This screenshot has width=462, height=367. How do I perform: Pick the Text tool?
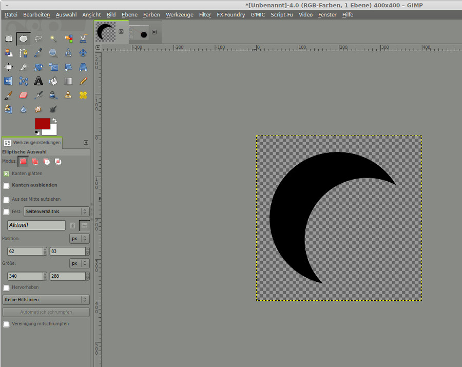[38, 81]
